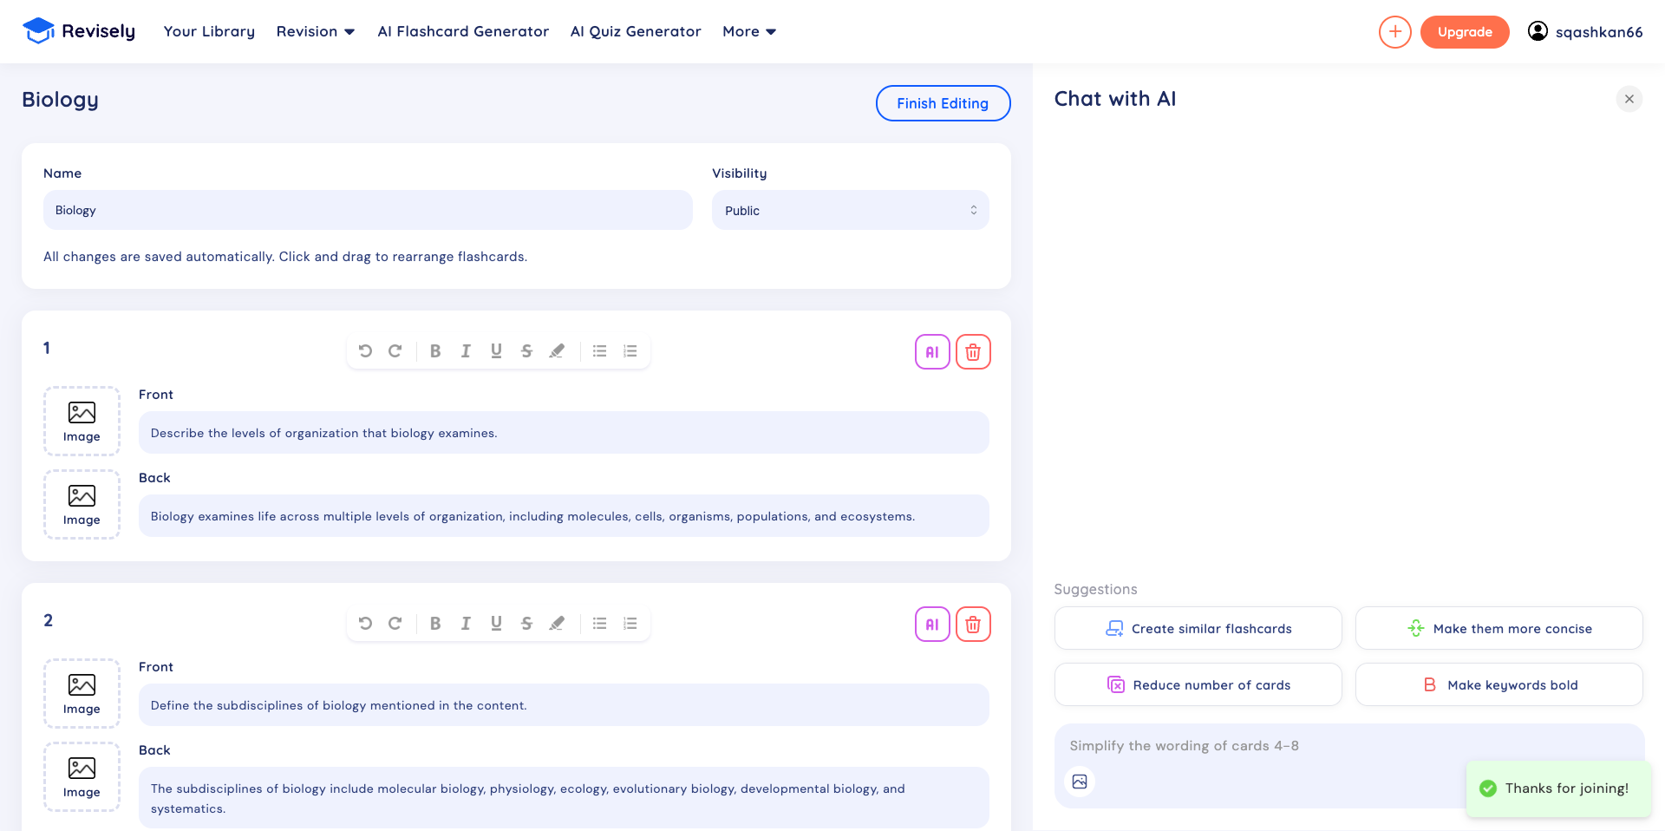The height and width of the screenshot is (831, 1665).
Task: Select the numbered list icon on card 1
Action: pyautogui.click(x=630, y=351)
